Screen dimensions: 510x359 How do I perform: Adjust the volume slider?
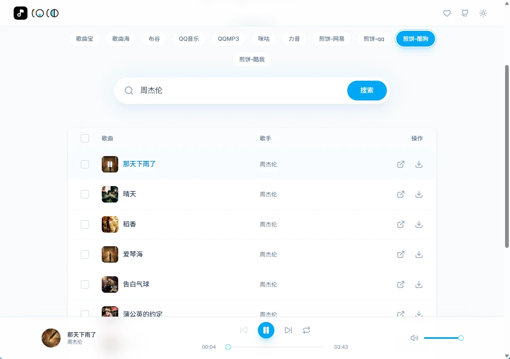444,338
